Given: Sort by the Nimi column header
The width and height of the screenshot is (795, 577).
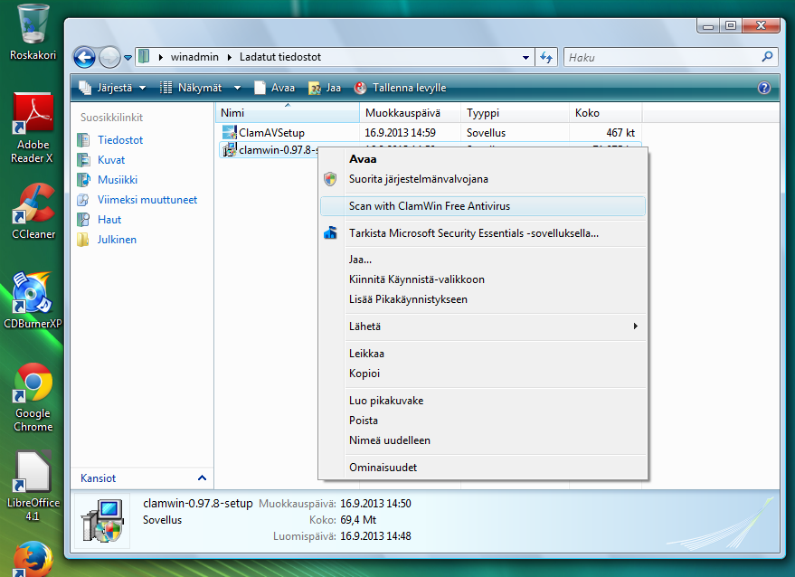Looking at the screenshot, I should tap(288, 112).
